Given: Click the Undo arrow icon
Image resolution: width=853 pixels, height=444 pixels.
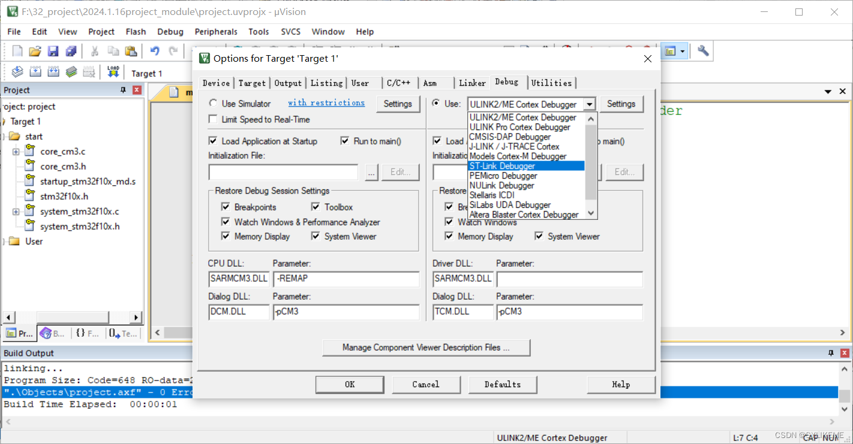Looking at the screenshot, I should tap(155, 52).
